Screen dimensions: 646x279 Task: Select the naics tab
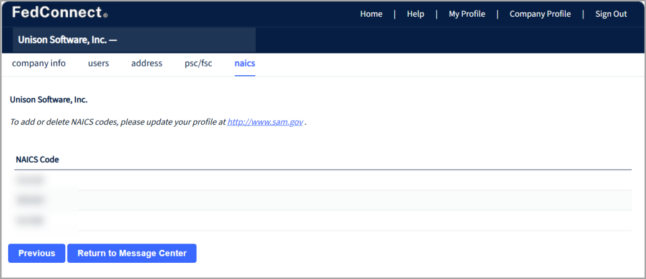(x=245, y=63)
